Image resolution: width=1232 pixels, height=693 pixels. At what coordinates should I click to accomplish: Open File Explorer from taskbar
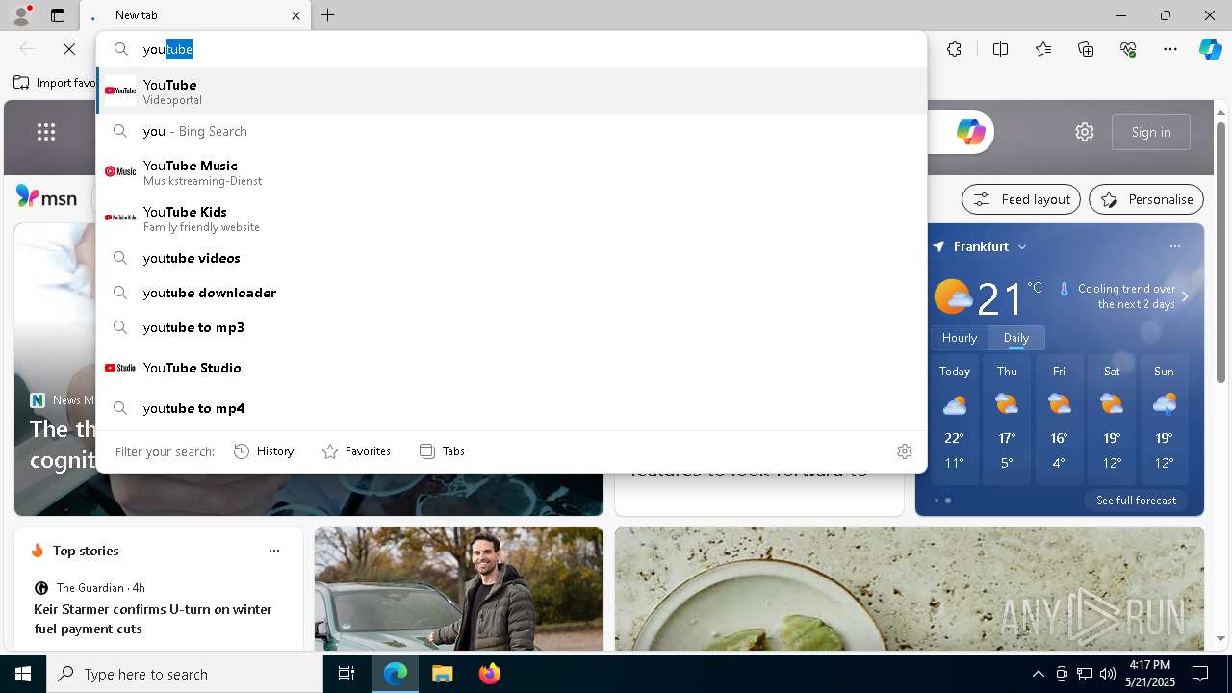(442, 674)
